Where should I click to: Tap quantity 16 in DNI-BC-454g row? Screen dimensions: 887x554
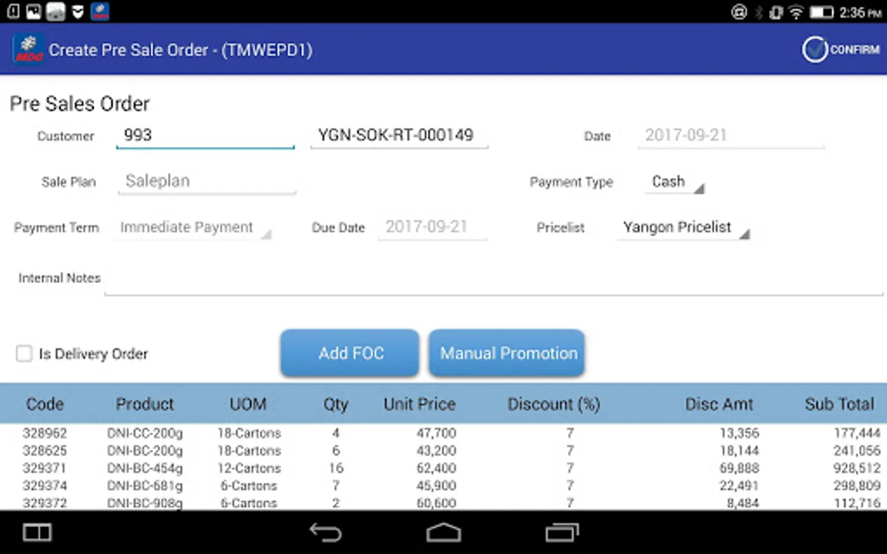tap(336, 468)
